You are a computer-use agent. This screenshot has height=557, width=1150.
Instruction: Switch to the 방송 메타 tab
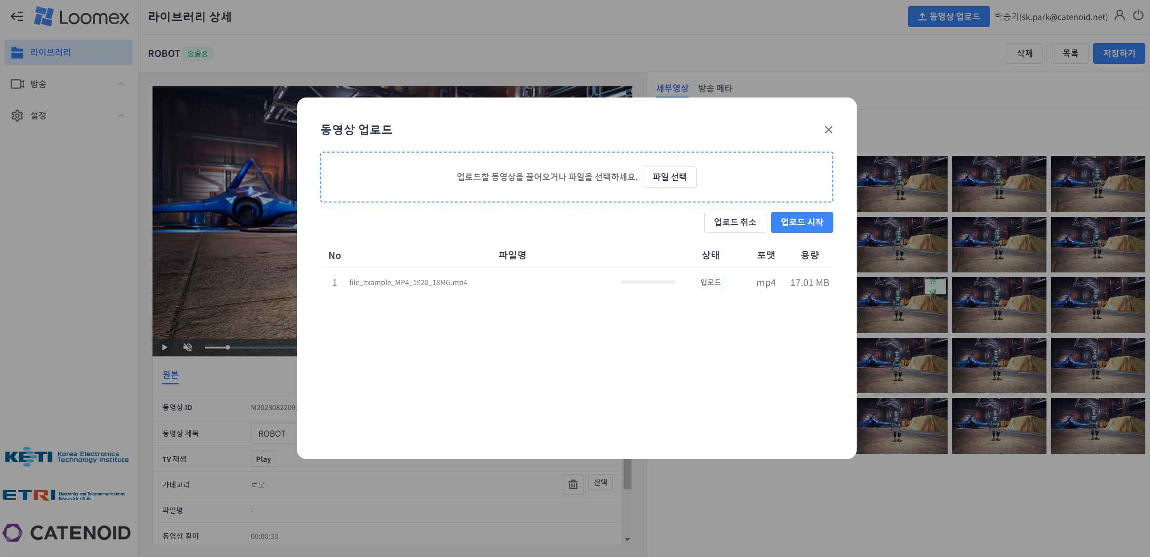715,89
